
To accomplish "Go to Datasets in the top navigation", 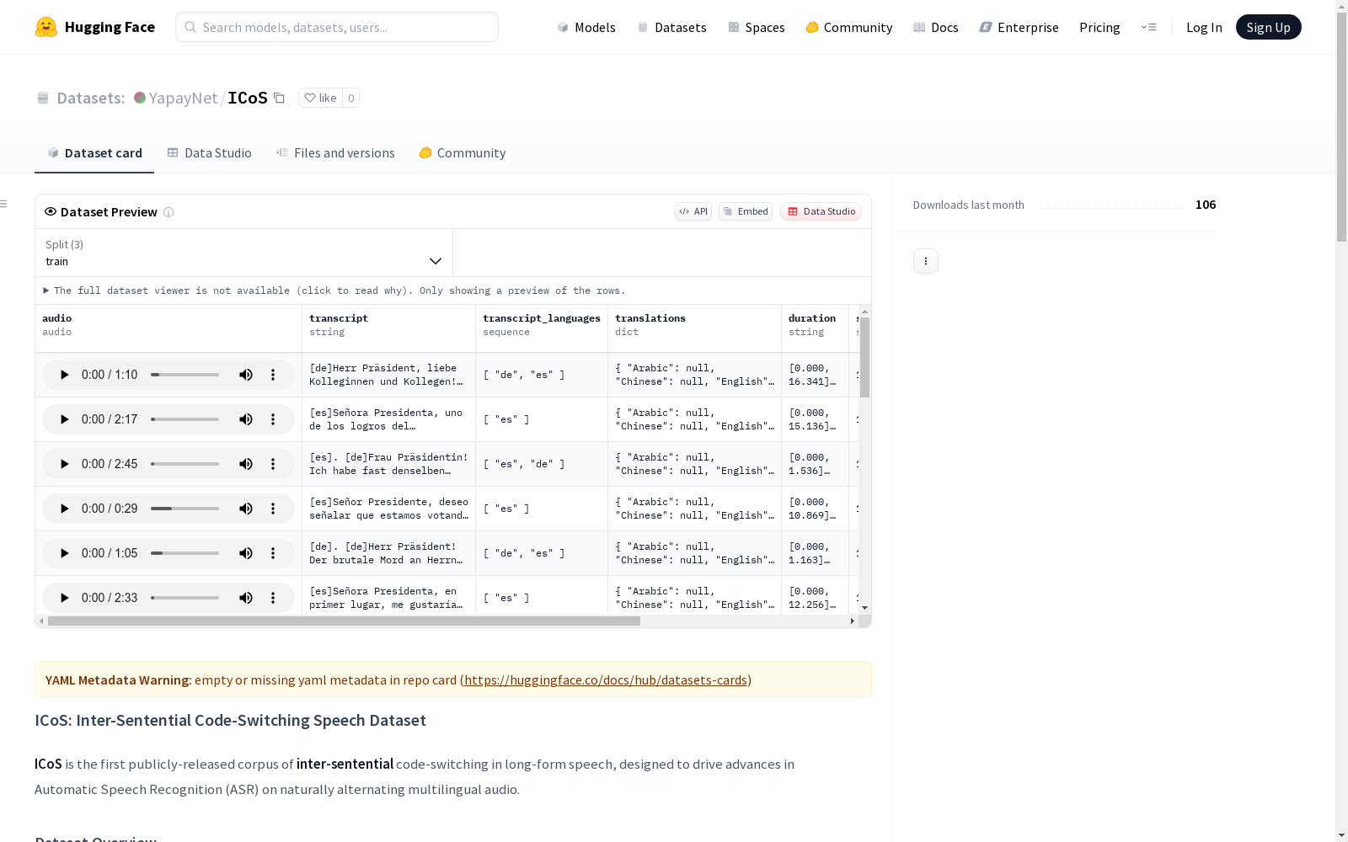I will point(671,27).
